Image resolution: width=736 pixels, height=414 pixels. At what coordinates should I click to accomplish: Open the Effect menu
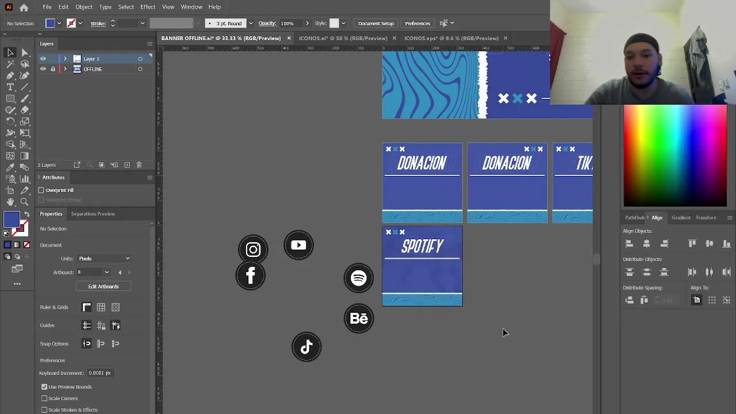[x=148, y=7]
